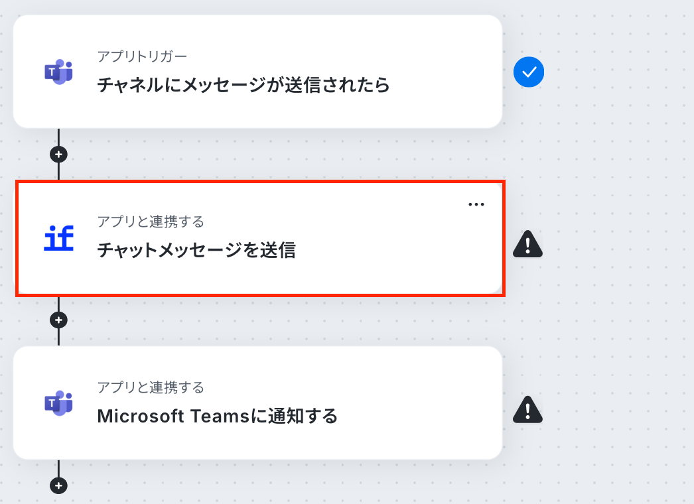Click warning icon beside Microsoft Teamsに通知する
The width and height of the screenshot is (694, 504).
(x=527, y=410)
